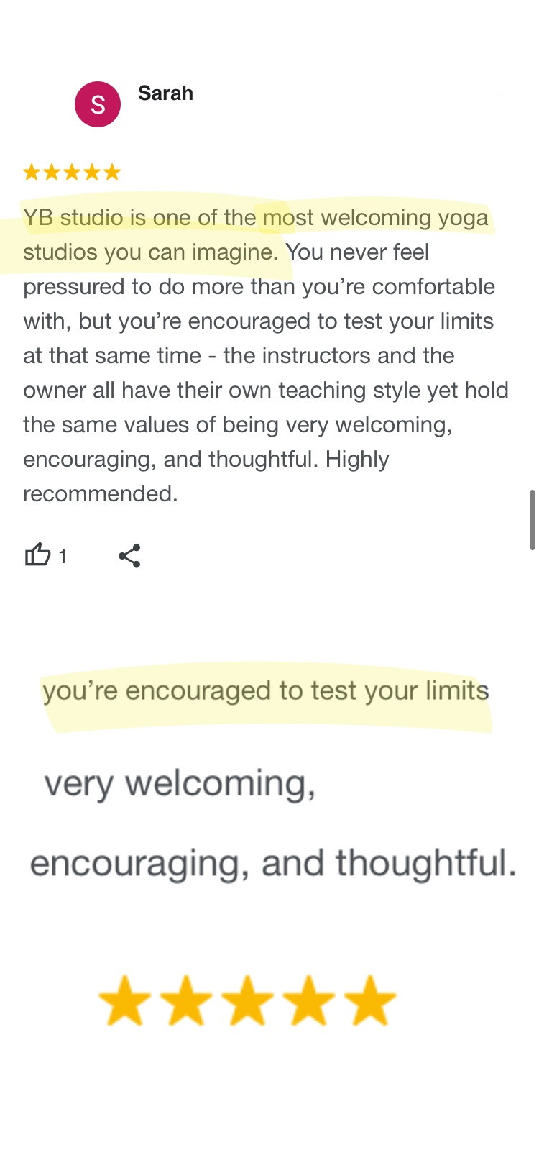The image size is (539, 1168).
Task: Click the last small star in Sarah's rating
Action: pos(112,172)
